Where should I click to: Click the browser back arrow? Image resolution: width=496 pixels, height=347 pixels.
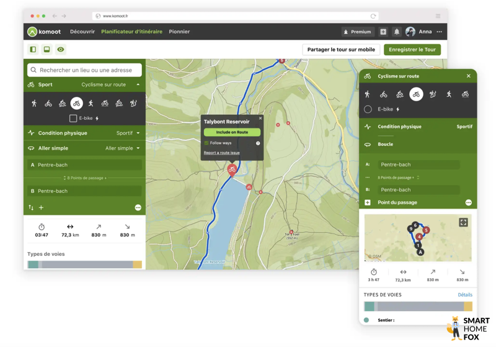click(55, 16)
